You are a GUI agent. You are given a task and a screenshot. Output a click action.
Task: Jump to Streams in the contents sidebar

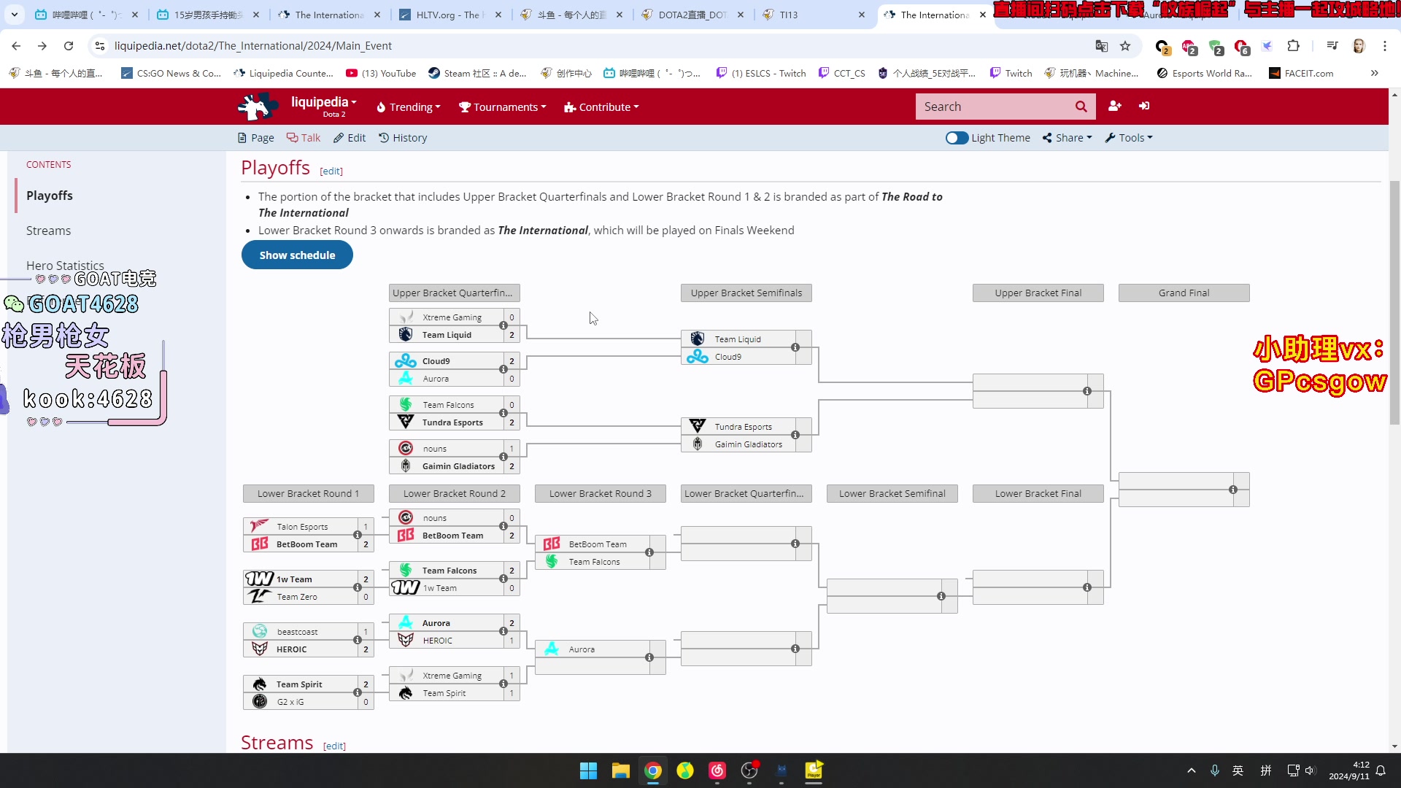click(48, 231)
